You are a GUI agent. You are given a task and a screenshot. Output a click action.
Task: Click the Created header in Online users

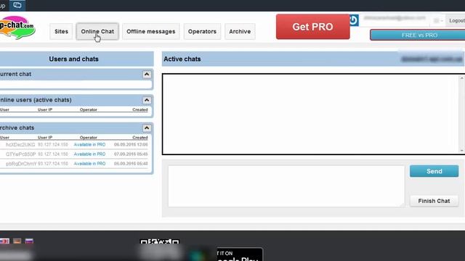(140, 109)
